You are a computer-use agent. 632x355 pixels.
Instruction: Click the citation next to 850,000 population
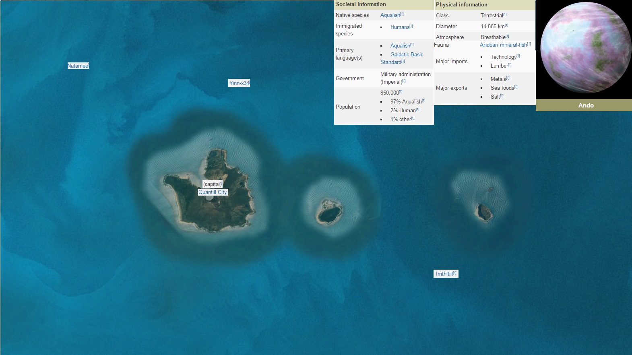[x=401, y=92]
